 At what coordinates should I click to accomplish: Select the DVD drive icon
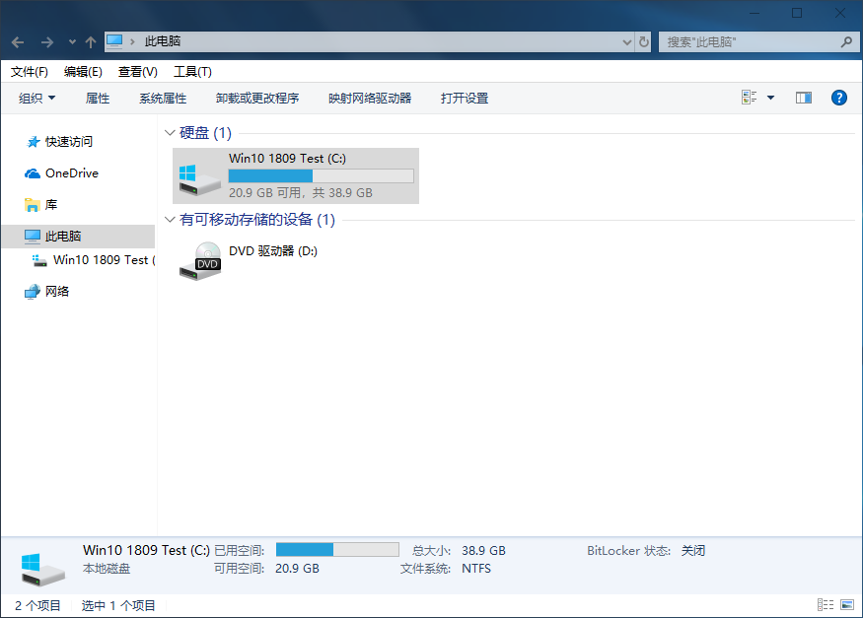tap(200, 261)
